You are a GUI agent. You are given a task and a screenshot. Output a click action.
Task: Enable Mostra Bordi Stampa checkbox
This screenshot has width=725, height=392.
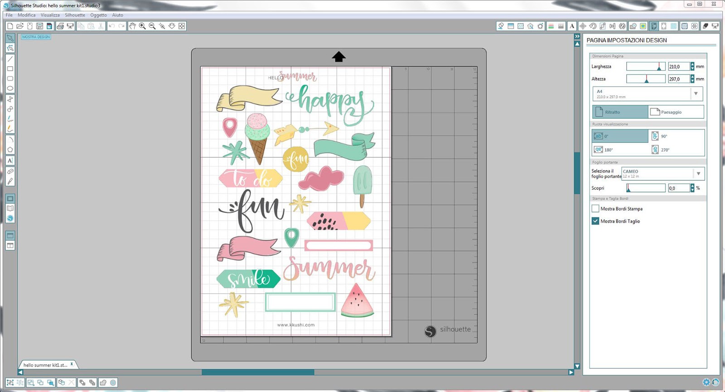[x=595, y=208]
